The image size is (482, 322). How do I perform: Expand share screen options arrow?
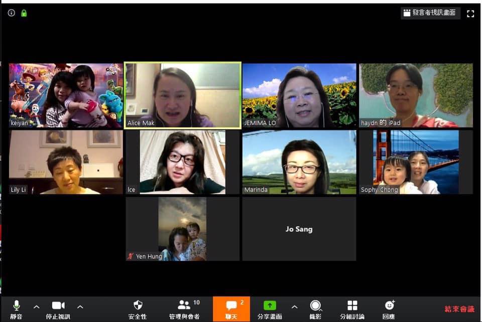click(x=294, y=306)
